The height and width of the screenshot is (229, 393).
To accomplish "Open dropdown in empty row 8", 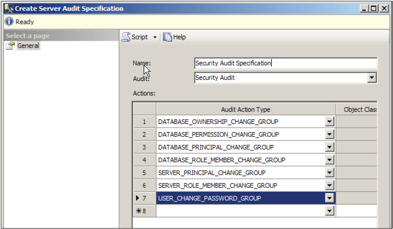I will [x=329, y=211].
